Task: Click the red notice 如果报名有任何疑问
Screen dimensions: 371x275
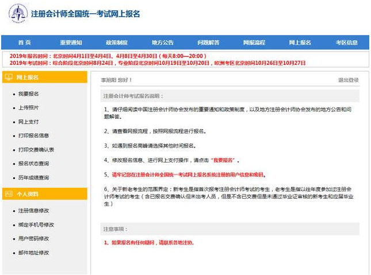Action: tap(149, 242)
